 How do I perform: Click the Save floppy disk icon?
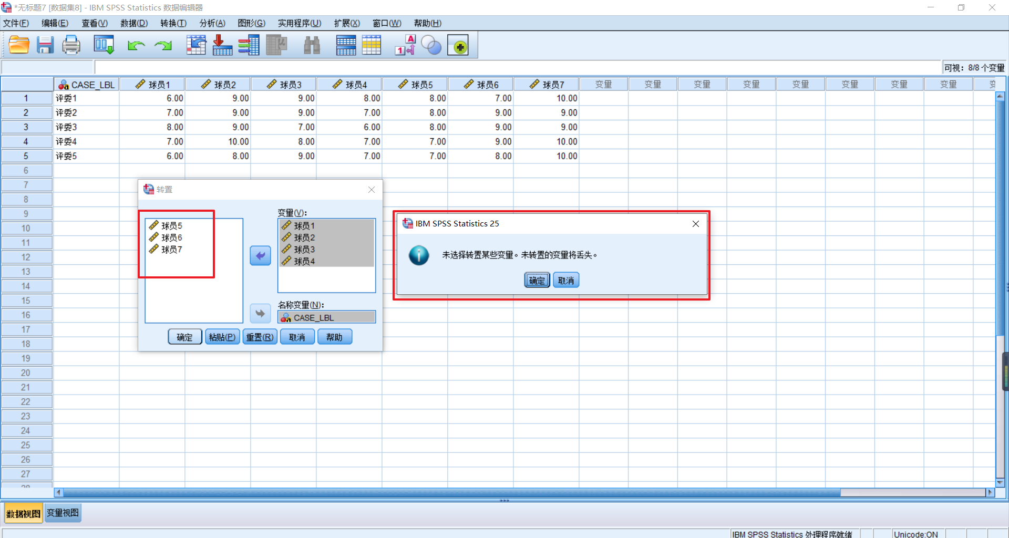coord(45,45)
